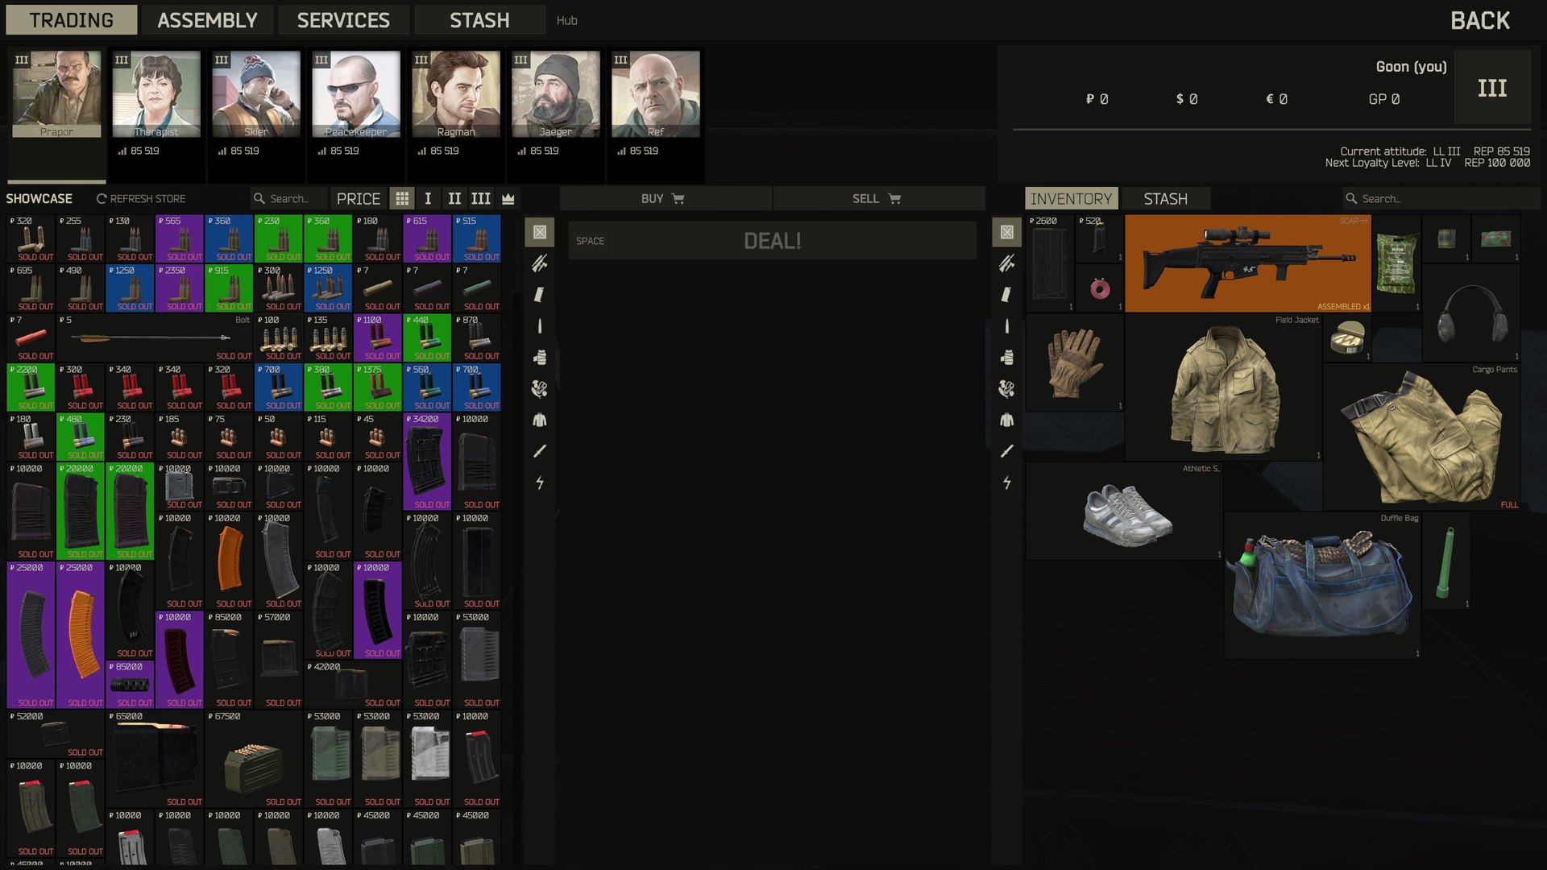1547x870 pixels.
Task: Click the BACK button
Action: click(1480, 20)
